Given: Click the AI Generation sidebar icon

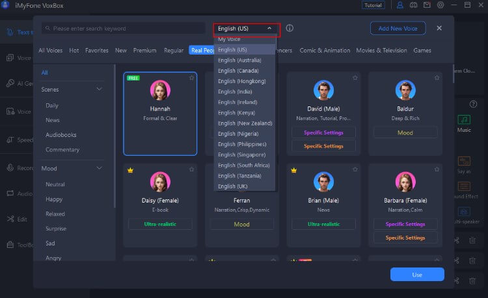Looking at the screenshot, I should coord(10,83).
